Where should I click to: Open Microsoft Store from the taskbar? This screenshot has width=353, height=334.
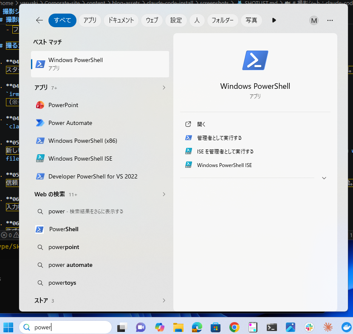[x=215, y=327]
